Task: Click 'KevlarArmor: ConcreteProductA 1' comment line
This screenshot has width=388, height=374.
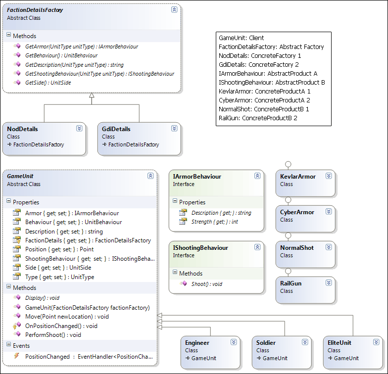Action: click(x=264, y=91)
